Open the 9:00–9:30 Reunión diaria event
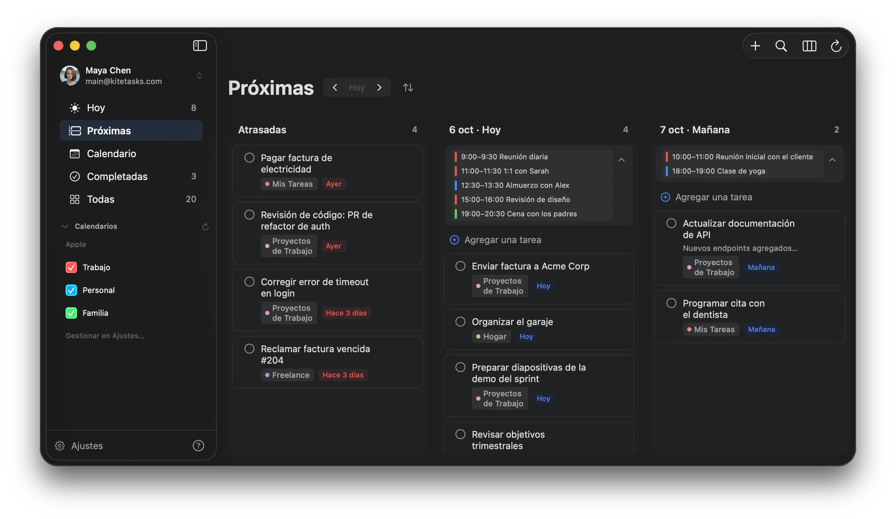The width and height of the screenshot is (896, 519). tap(533, 157)
